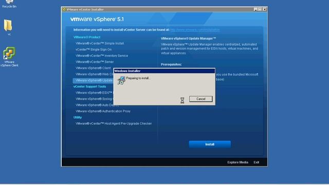The height and width of the screenshot is (185, 329).
Task: Open the VC folder on desktop
Action: (x=8, y=27)
